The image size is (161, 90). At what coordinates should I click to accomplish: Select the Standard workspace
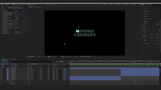[117, 5]
